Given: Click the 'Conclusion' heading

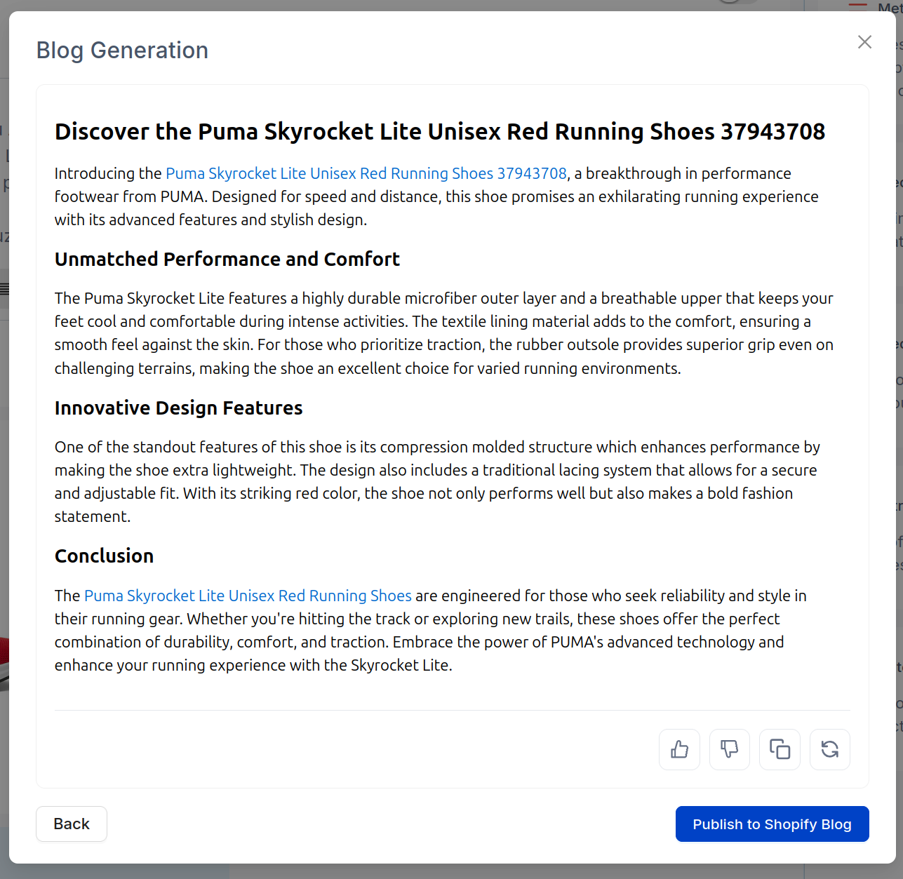Looking at the screenshot, I should click(x=104, y=556).
